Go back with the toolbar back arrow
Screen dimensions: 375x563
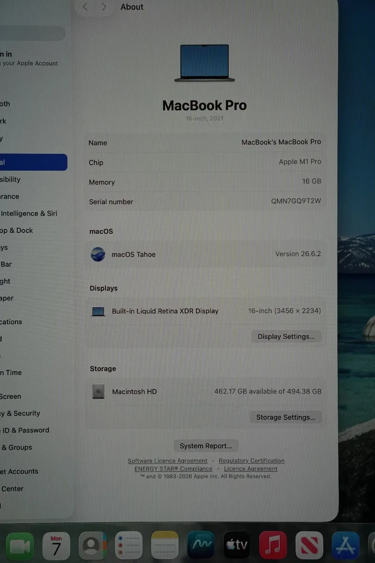(85, 7)
